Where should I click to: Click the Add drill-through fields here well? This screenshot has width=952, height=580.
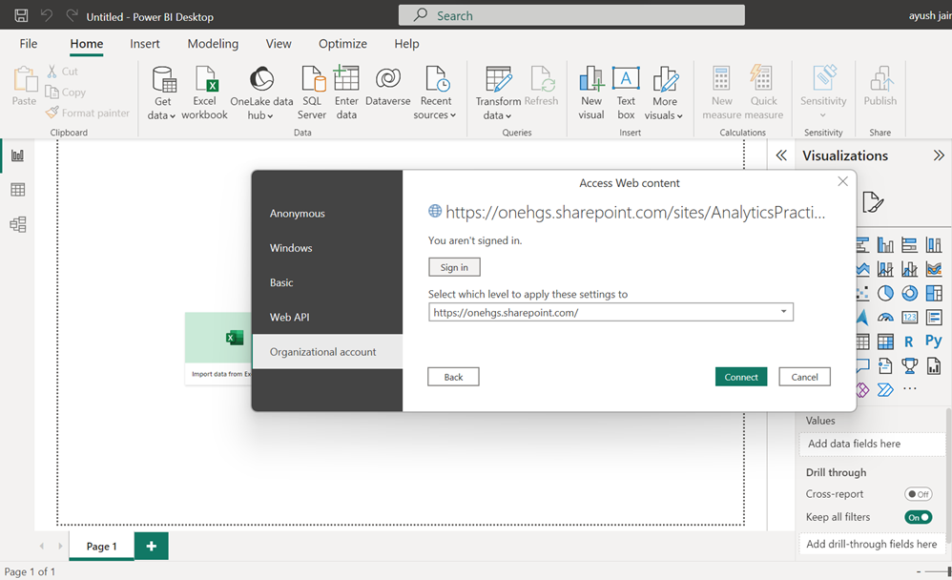(x=873, y=544)
